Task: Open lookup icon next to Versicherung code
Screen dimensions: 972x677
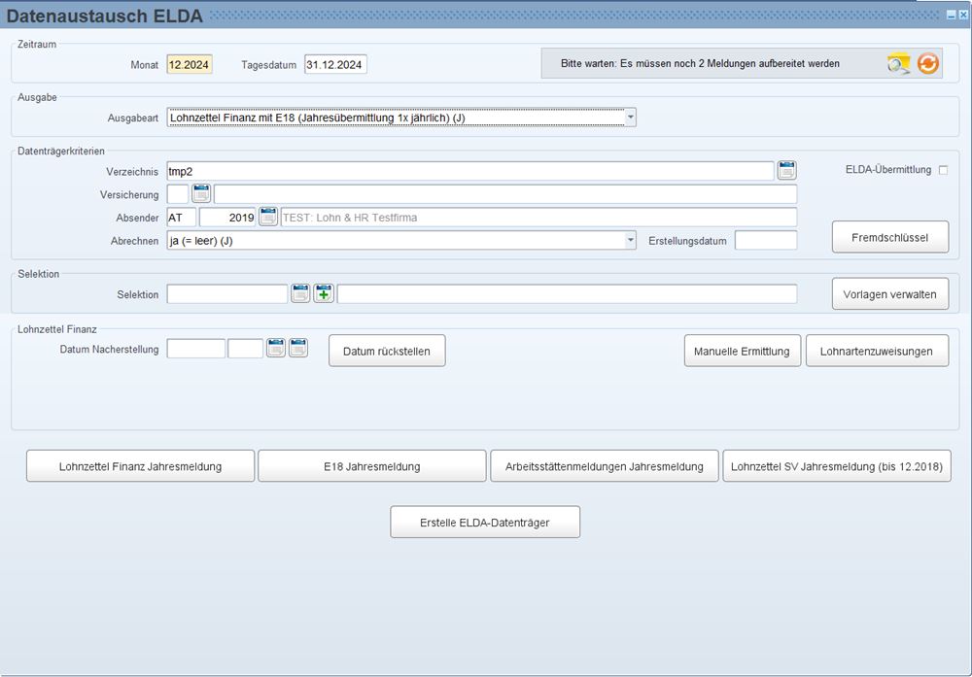Action: point(201,194)
